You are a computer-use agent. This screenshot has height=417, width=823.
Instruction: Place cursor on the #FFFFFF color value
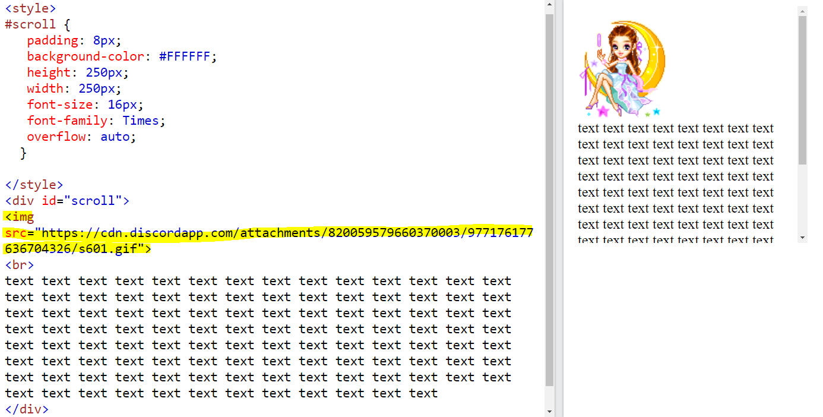[184, 56]
